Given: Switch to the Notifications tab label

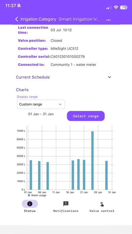Looking at the screenshot, I should [66, 211].
